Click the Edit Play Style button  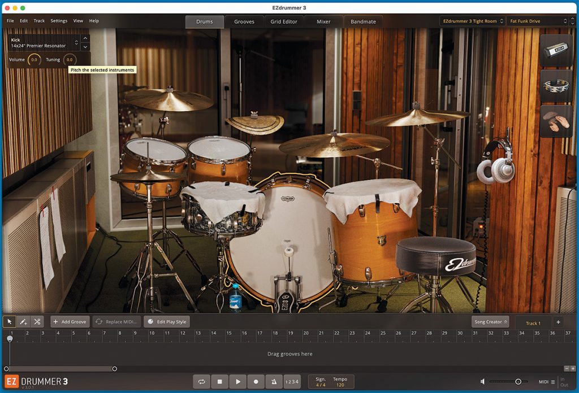167,322
